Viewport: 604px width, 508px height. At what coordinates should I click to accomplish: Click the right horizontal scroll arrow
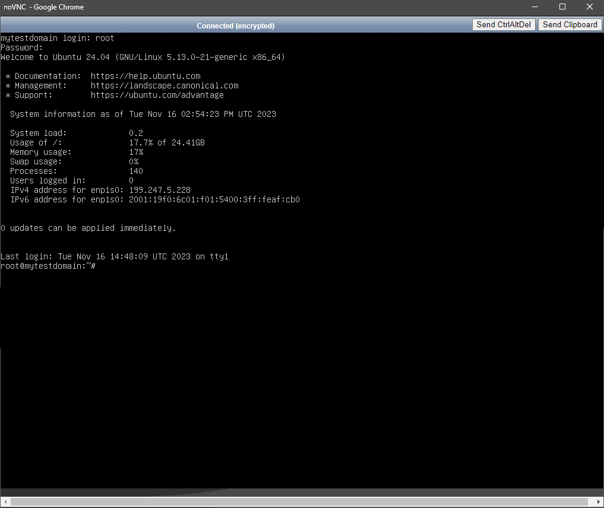[x=599, y=501]
